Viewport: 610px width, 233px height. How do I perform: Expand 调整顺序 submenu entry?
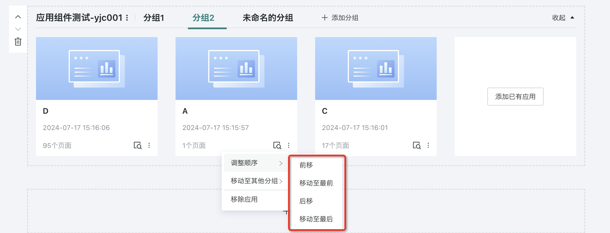click(256, 163)
